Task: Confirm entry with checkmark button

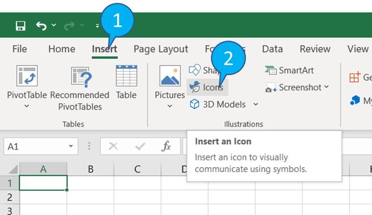Action: coord(140,146)
